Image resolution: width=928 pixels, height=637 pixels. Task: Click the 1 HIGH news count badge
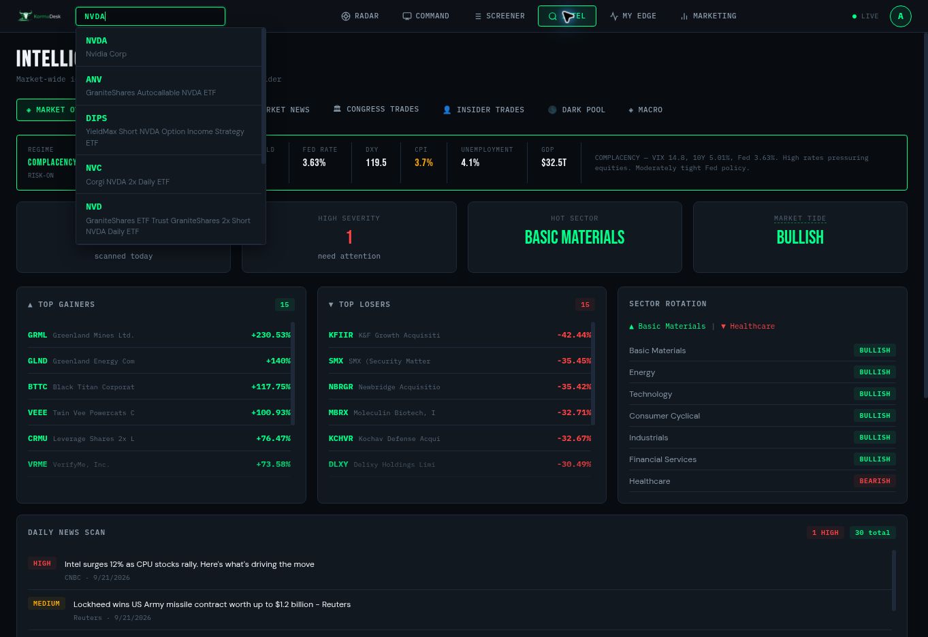click(x=825, y=533)
